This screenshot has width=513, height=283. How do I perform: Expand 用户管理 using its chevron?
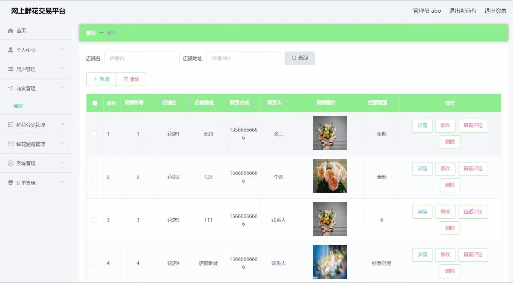(x=63, y=69)
